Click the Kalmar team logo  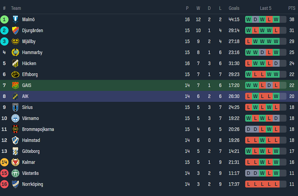point(15,162)
